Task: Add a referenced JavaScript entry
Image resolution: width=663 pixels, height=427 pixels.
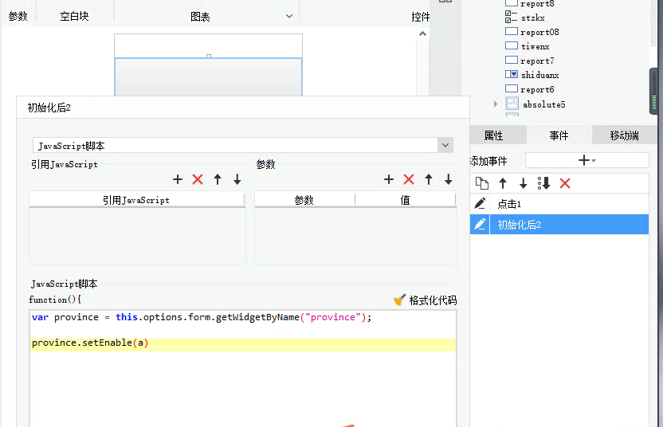Action: [178, 179]
